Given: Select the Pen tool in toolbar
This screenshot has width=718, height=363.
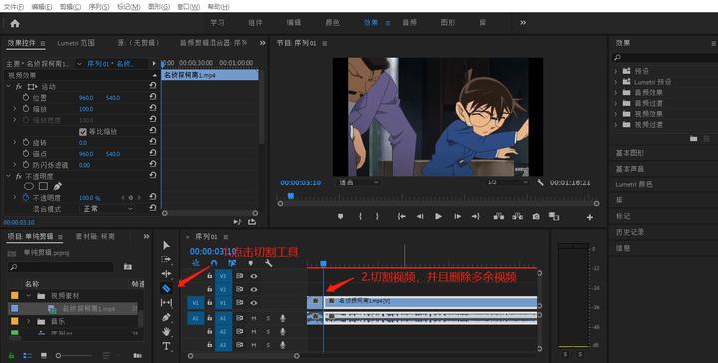Looking at the screenshot, I should [x=166, y=317].
